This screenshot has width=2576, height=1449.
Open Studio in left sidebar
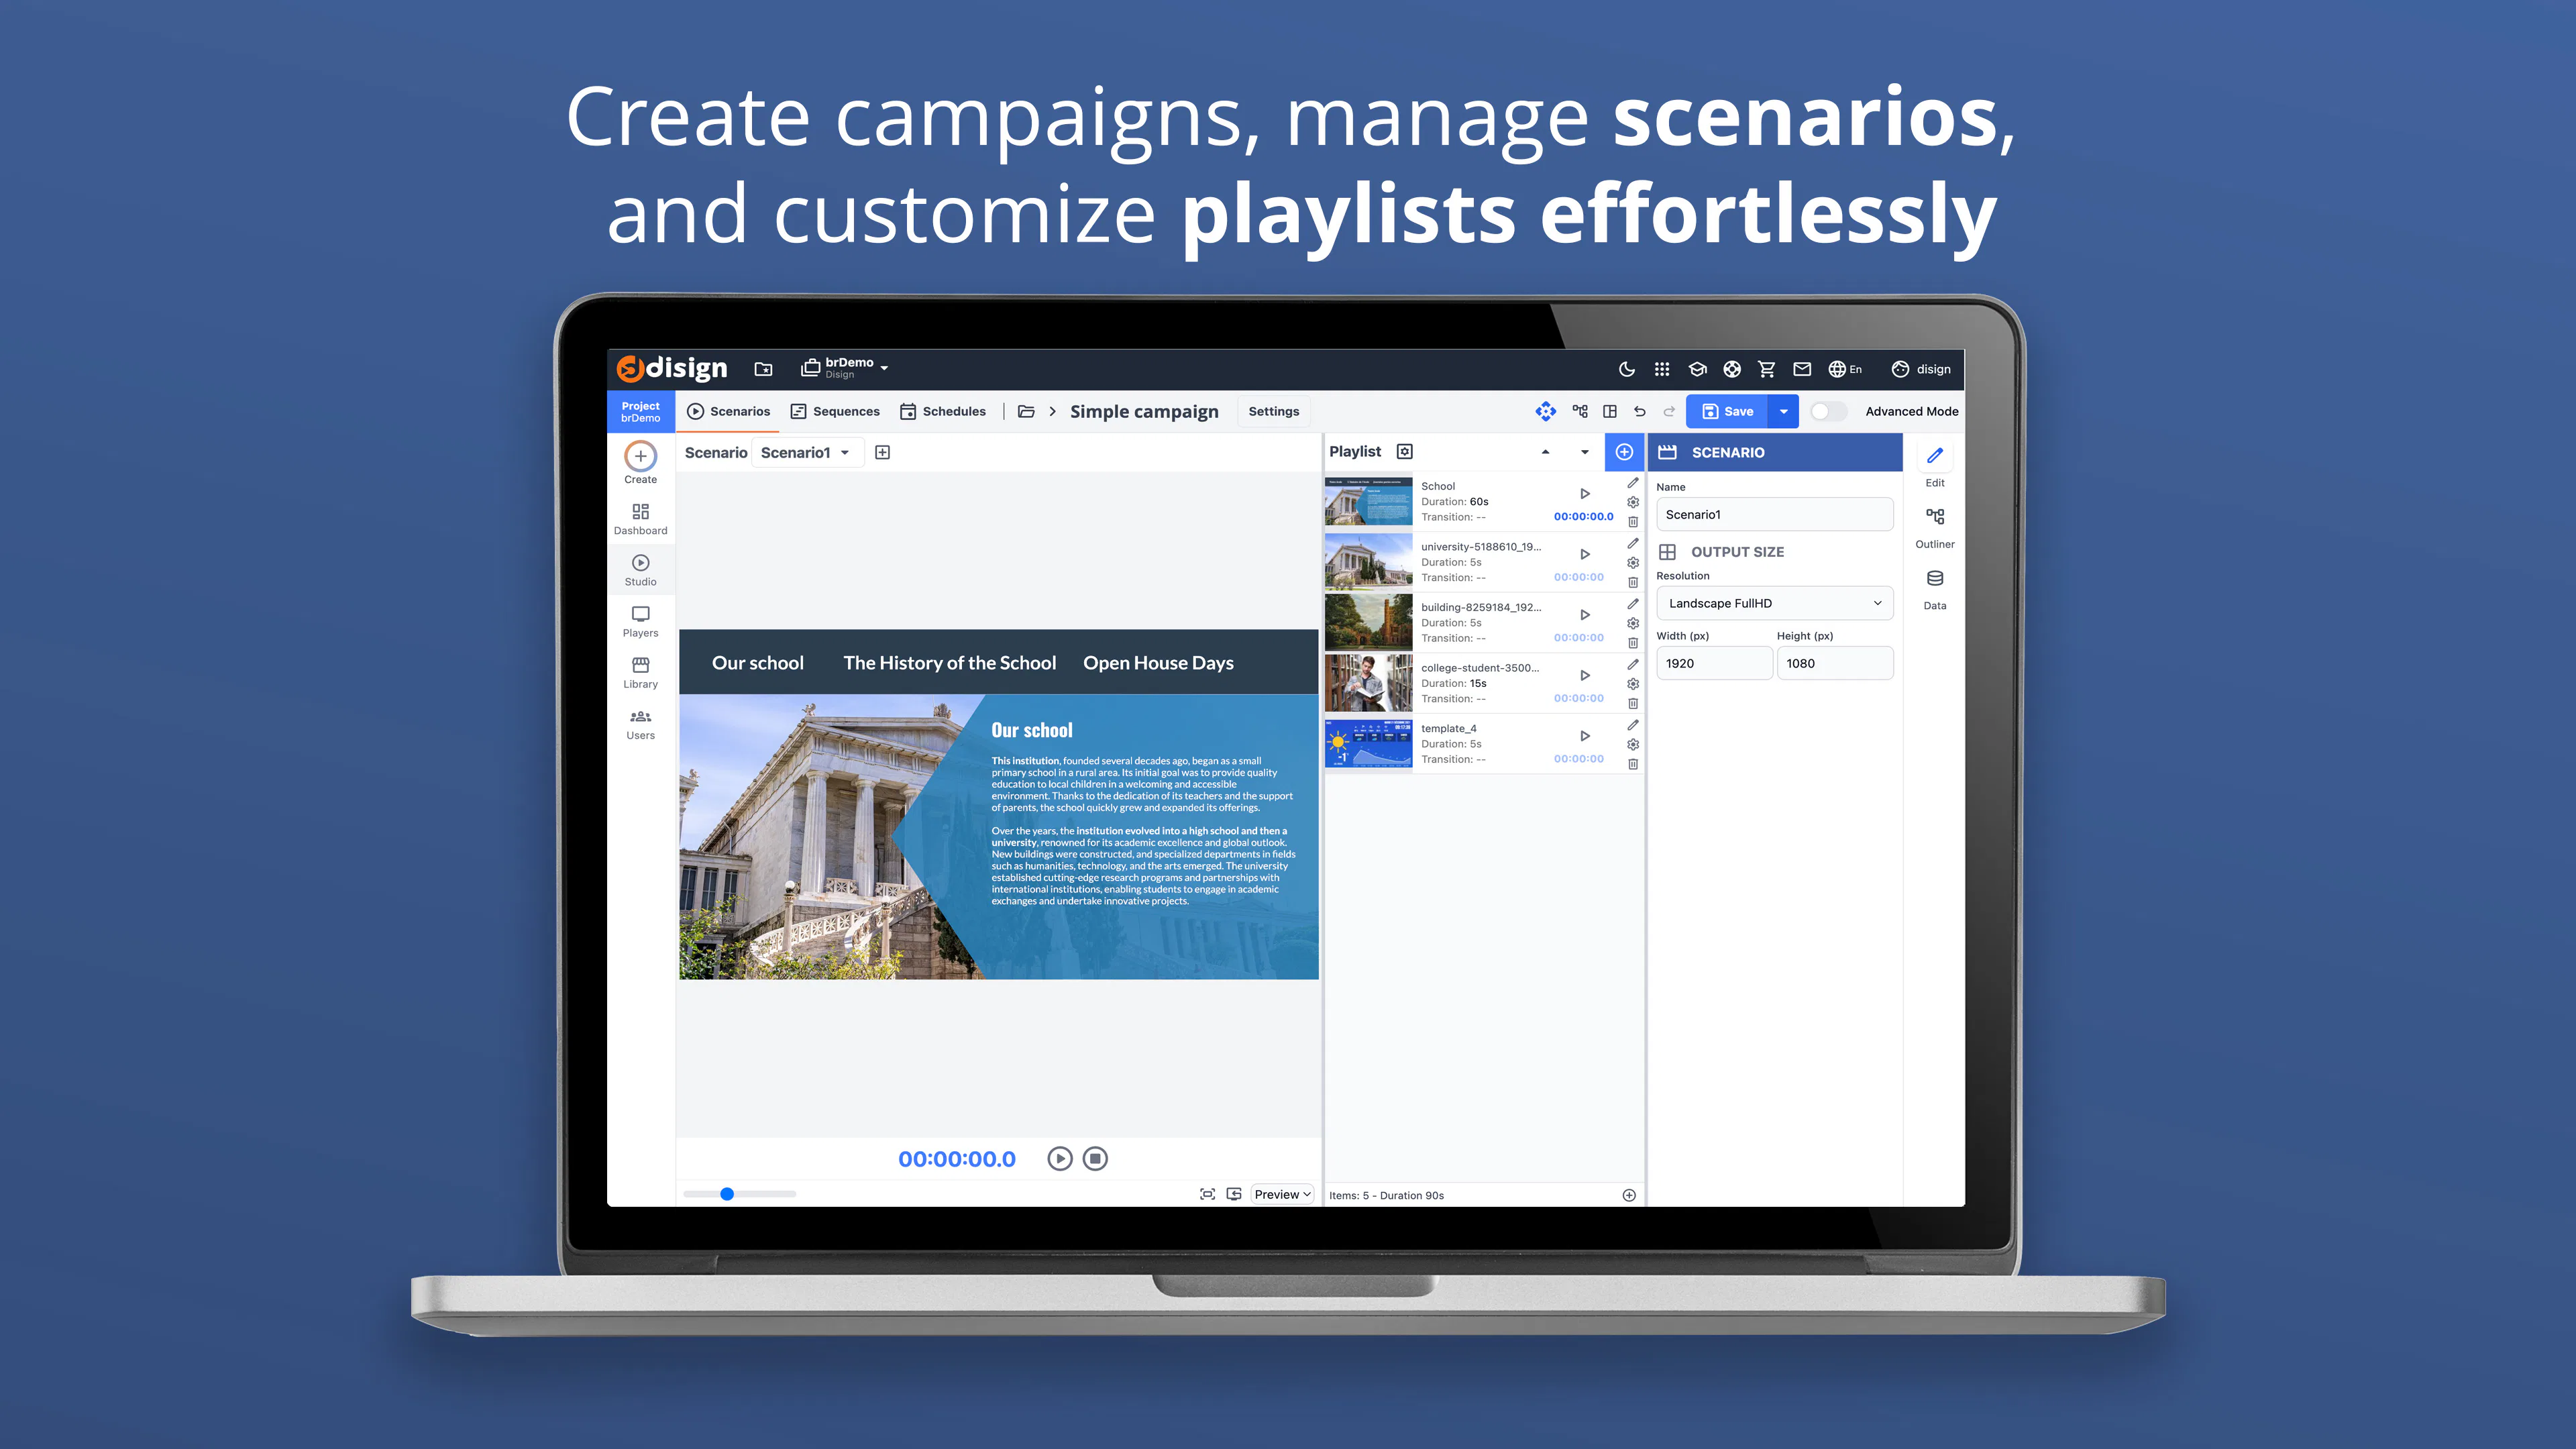click(x=641, y=571)
